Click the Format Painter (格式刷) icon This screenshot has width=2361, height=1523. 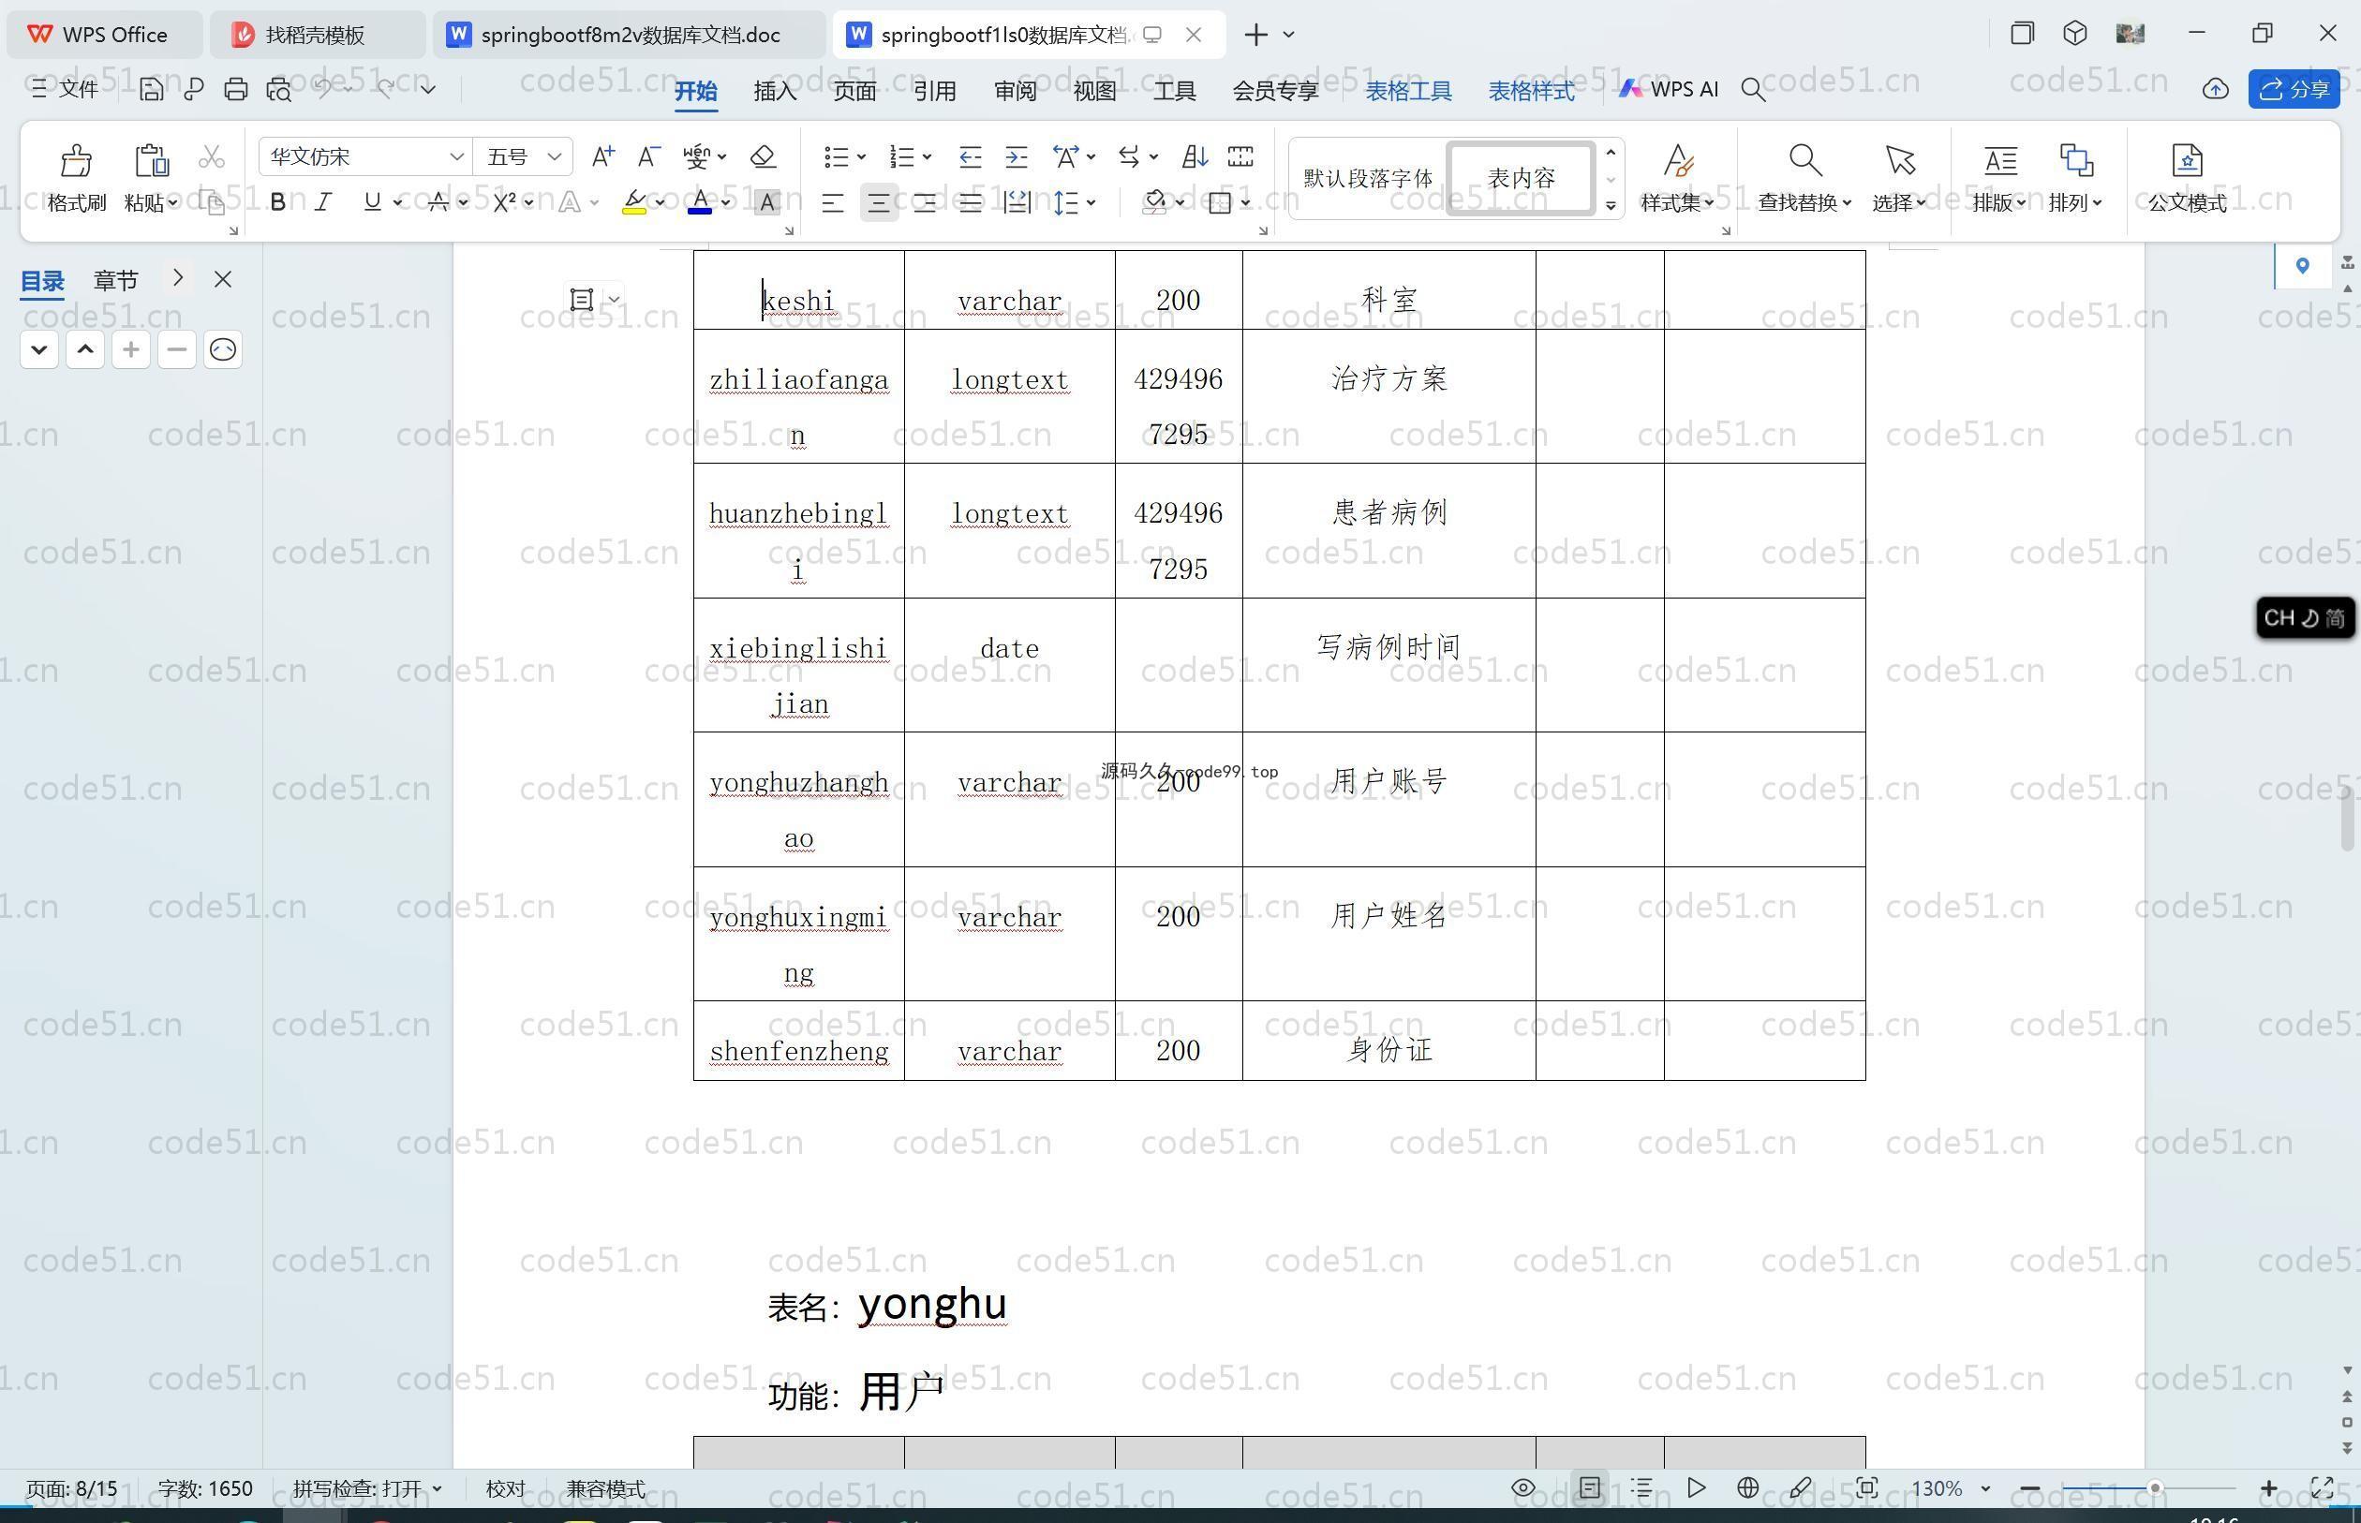pos(76,161)
